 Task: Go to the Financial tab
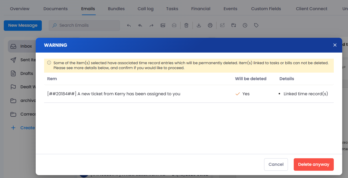[x=201, y=9]
